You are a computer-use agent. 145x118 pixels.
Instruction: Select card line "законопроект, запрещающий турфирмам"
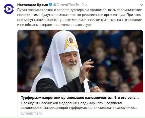tap(79, 108)
